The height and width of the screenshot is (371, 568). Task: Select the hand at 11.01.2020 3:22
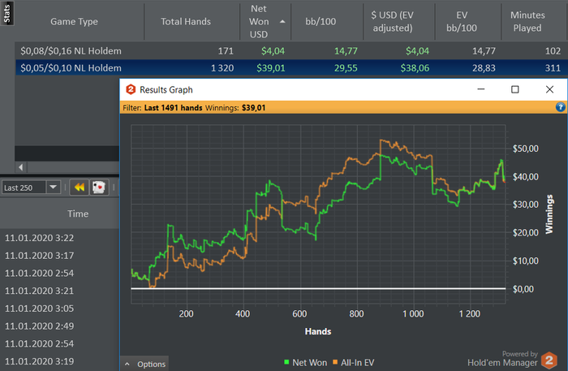(x=60, y=238)
